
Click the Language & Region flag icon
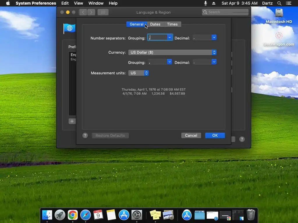click(x=69, y=28)
